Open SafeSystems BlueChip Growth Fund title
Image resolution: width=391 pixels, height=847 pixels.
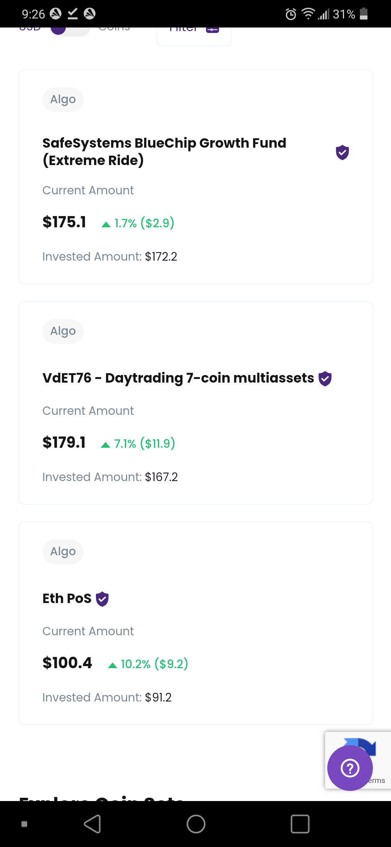pyautogui.click(x=164, y=152)
